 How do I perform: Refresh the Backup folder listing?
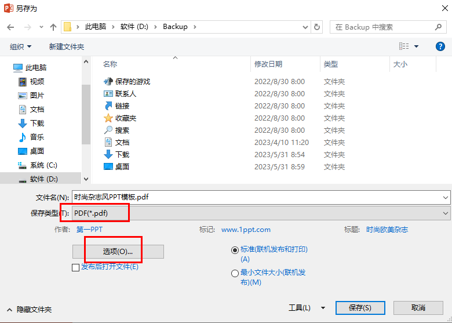pyautogui.click(x=317, y=27)
